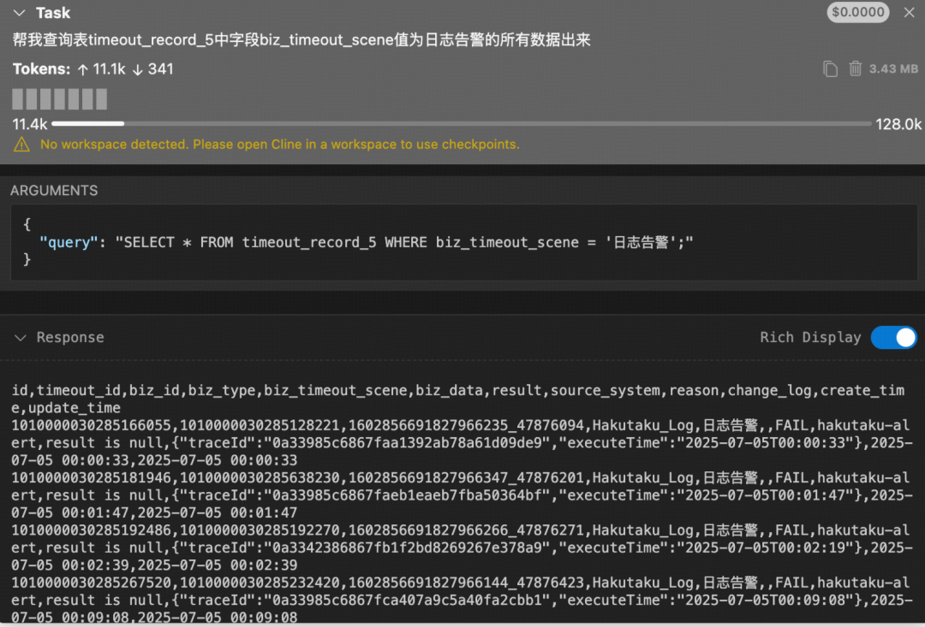Click the Response section title
Image resolution: width=925 pixels, height=627 pixels.
[x=70, y=338]
